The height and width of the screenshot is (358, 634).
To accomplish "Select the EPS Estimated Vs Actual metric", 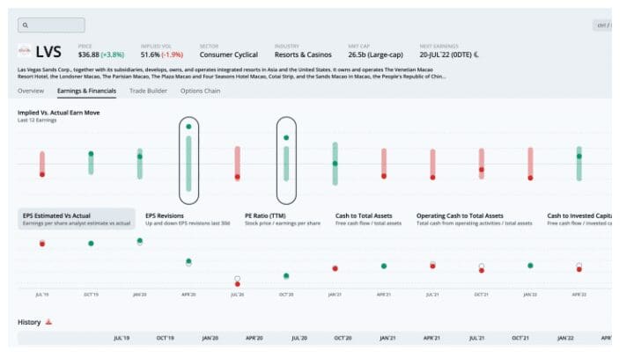I will coord(77,219).
